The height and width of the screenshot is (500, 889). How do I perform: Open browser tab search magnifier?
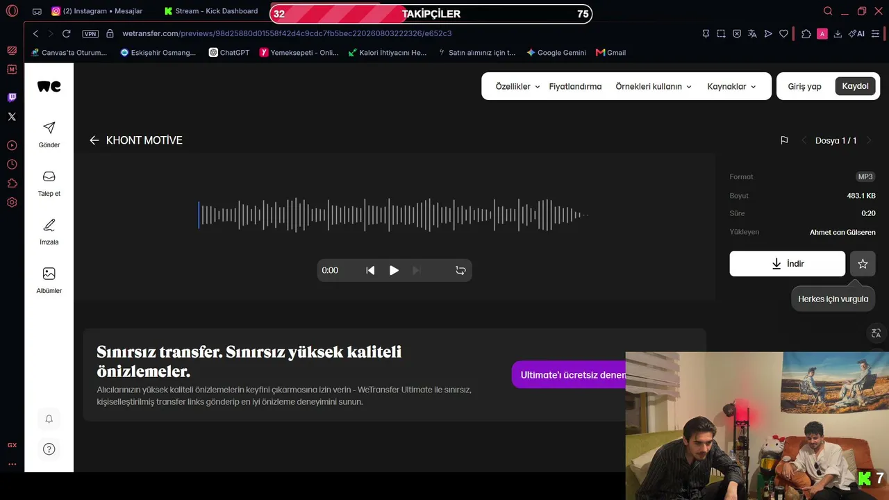(x=828, y=11)
